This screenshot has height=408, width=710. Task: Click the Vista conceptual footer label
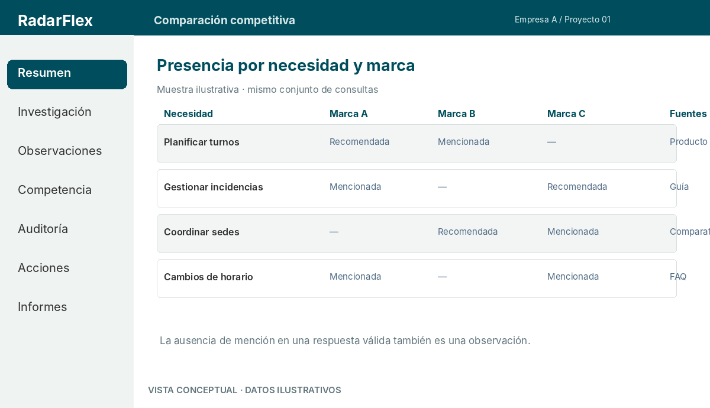(x=244, y=390)
